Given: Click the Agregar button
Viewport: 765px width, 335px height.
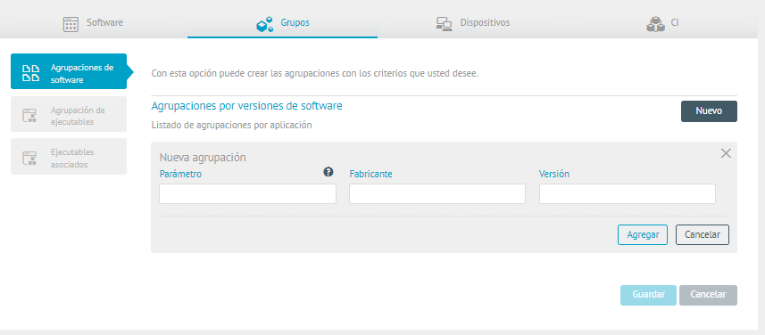Looking at the screenshot, I should click(643, 234).
